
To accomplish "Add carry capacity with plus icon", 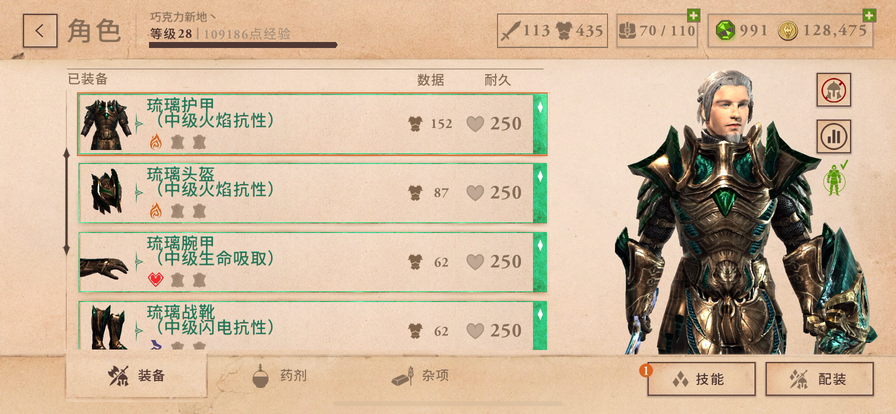I will pyautogui.click(x=693, y=15).
